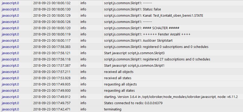Screen dimensions: 243x112
Task: Select the 'Start javascript script.js.common.Skript3' entry
Action: (134, 53)
